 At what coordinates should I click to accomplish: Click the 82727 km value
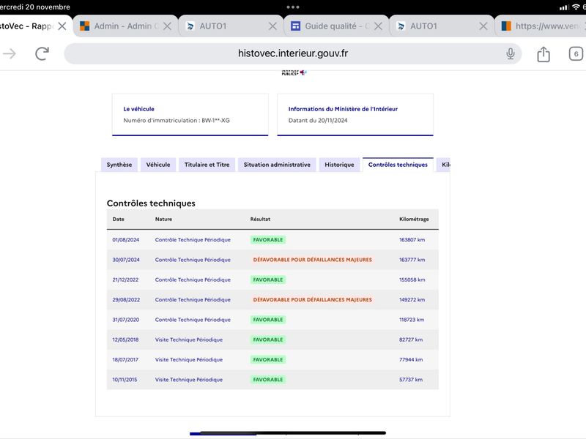pyautogui.click(x=411, y=339)
